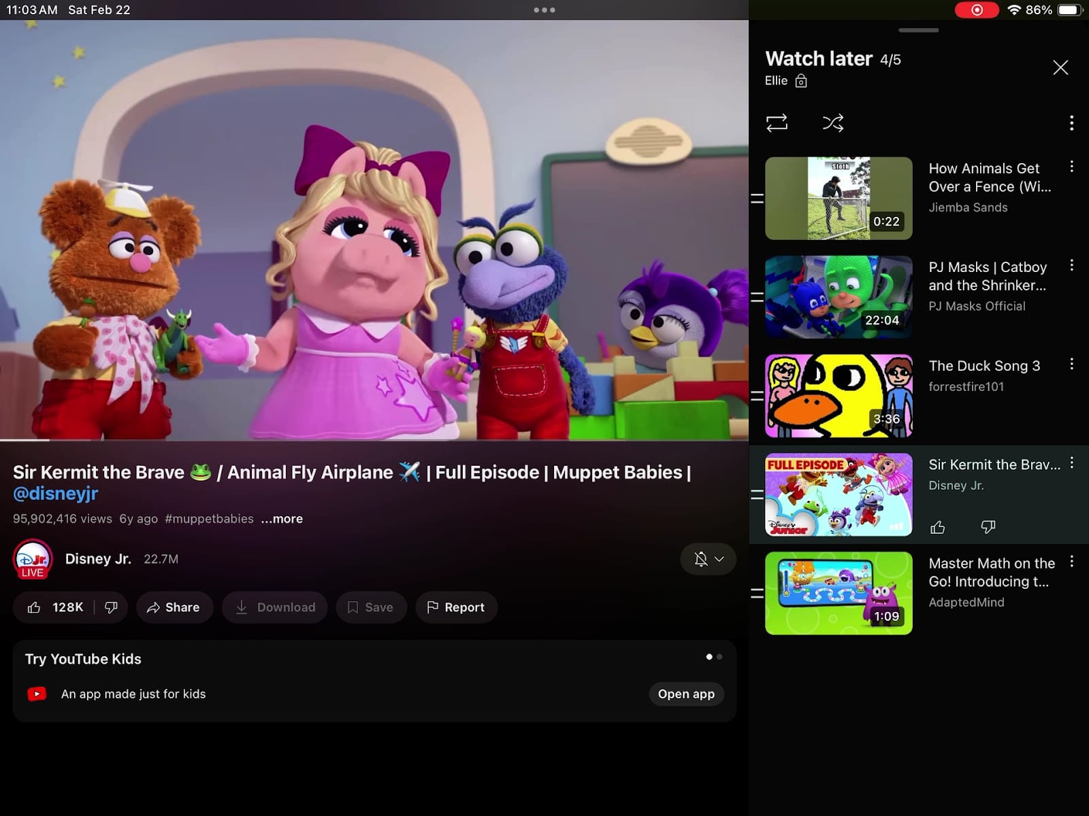Open the Disney Jr. channel name
The height and width of the screenshot is (816, 1089).
coord(98,559)
